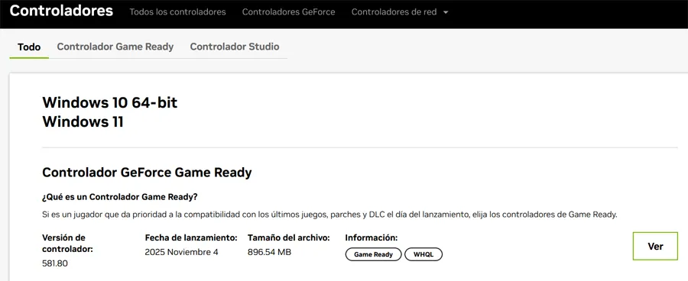Image resolution: width=688 pixels, height=281 pixels.
Task: Switch to Controlador Game Ready tab
Action: (115, 47)
